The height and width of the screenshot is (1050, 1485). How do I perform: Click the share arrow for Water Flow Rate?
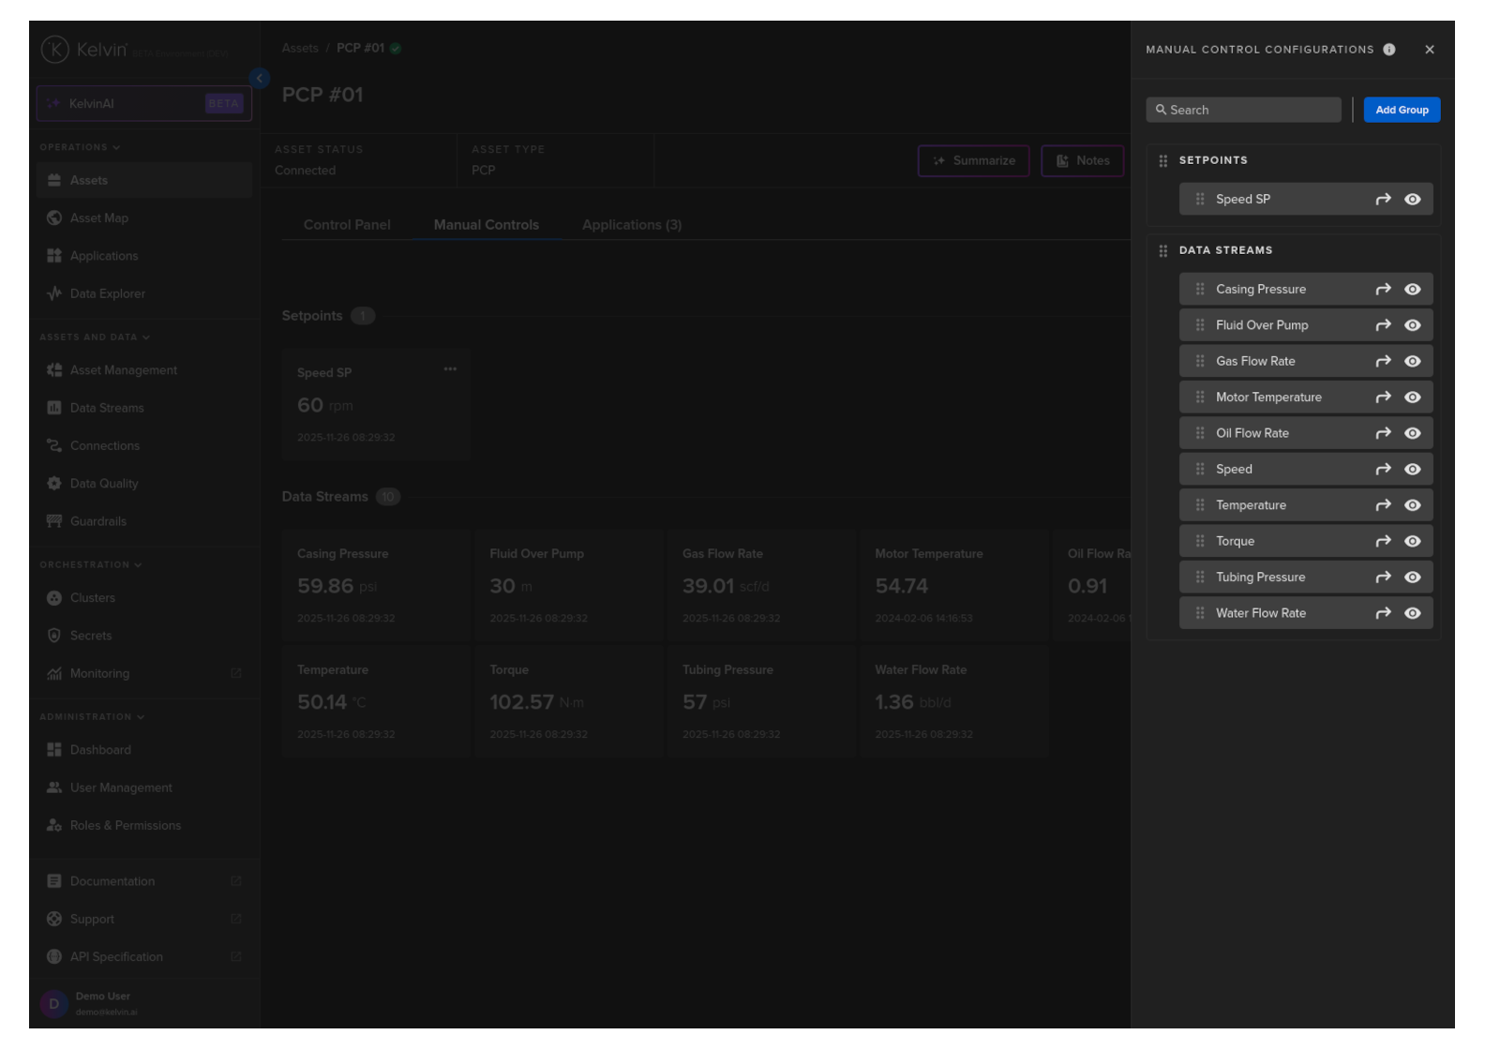[1383, 614]
